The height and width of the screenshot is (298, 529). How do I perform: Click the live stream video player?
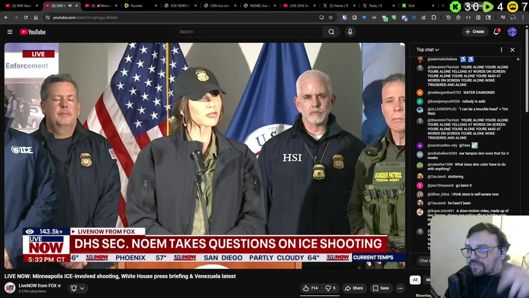(205, 156)
